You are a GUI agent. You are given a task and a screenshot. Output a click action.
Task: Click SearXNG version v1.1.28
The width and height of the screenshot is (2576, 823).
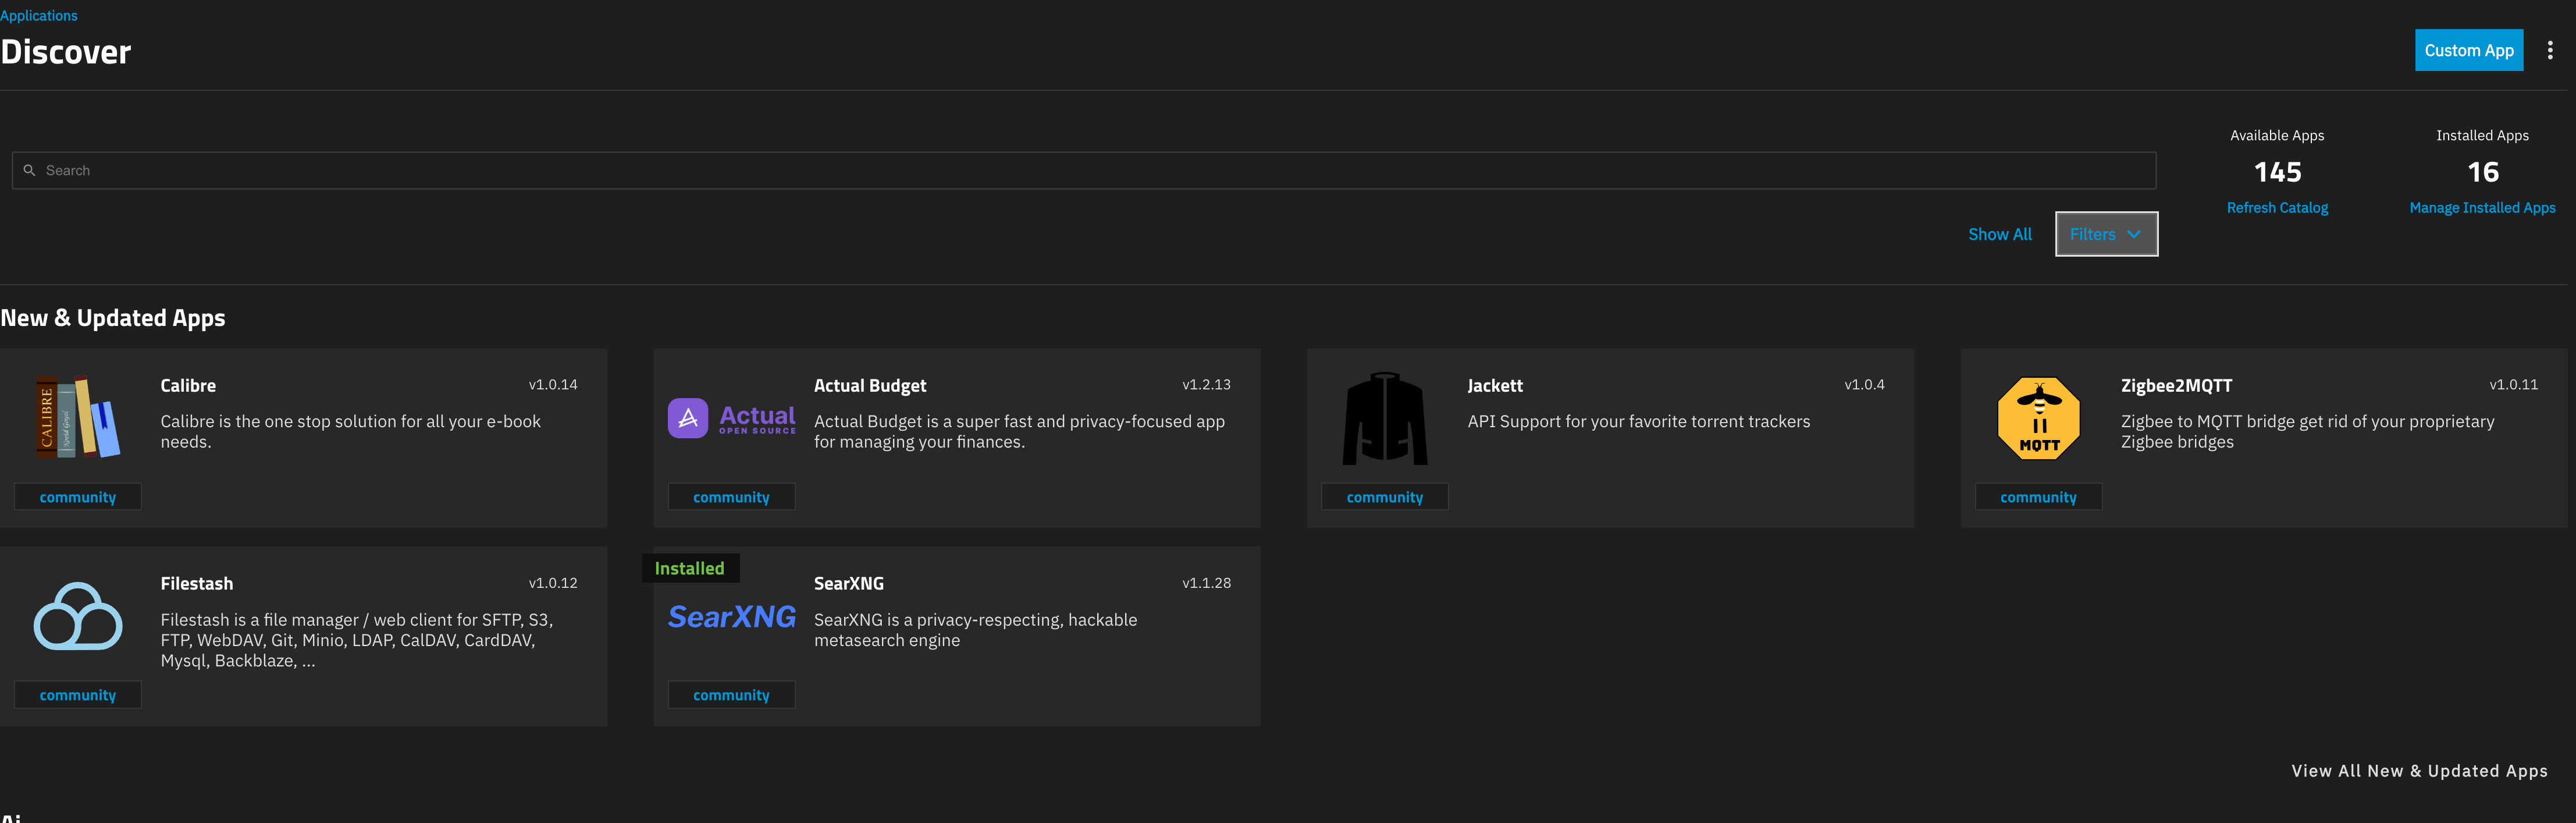coord(1206,583)
